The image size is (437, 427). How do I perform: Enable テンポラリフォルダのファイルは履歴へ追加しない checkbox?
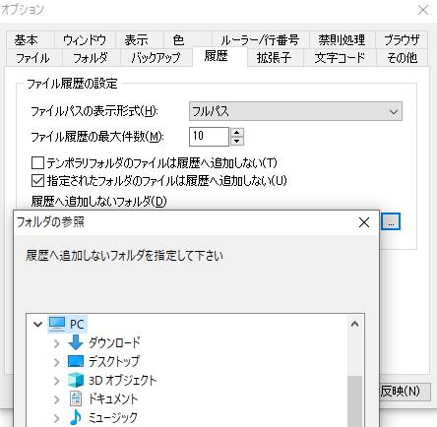tap(37, 162)
